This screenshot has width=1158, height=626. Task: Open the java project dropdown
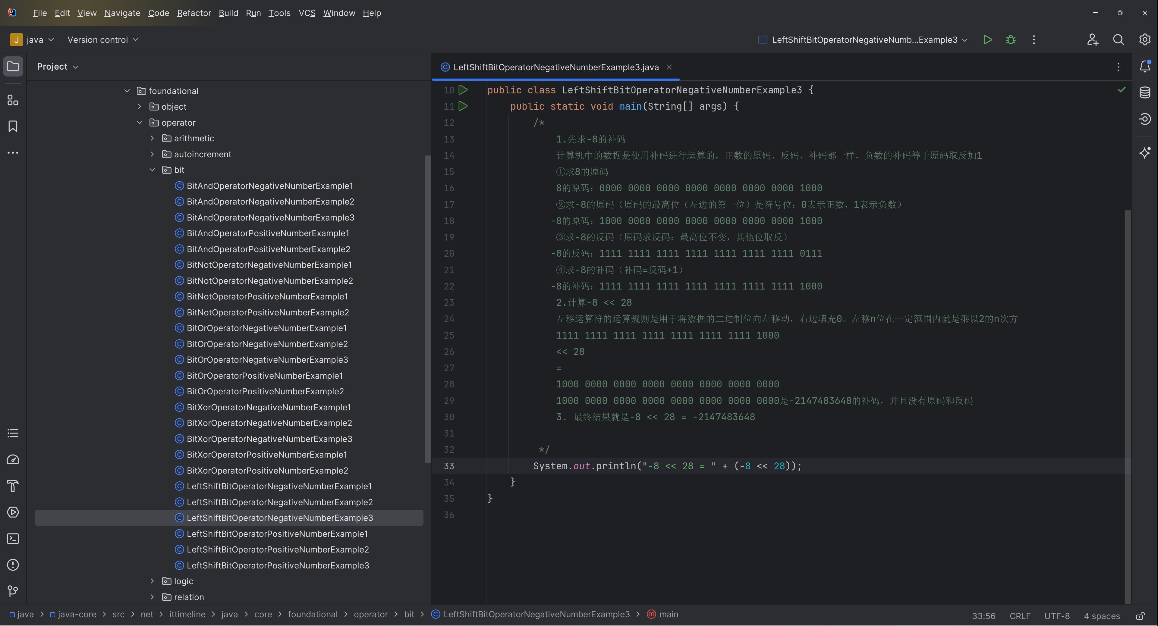point(32,39)
